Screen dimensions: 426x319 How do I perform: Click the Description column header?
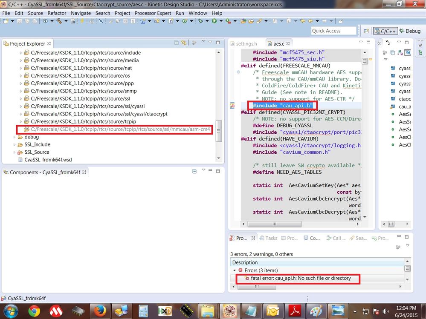click(x=317, y=263)
